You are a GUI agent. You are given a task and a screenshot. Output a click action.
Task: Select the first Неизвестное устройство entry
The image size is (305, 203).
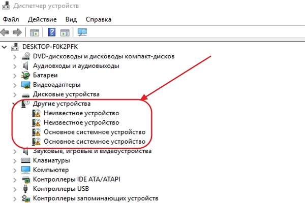click(81, 113)
